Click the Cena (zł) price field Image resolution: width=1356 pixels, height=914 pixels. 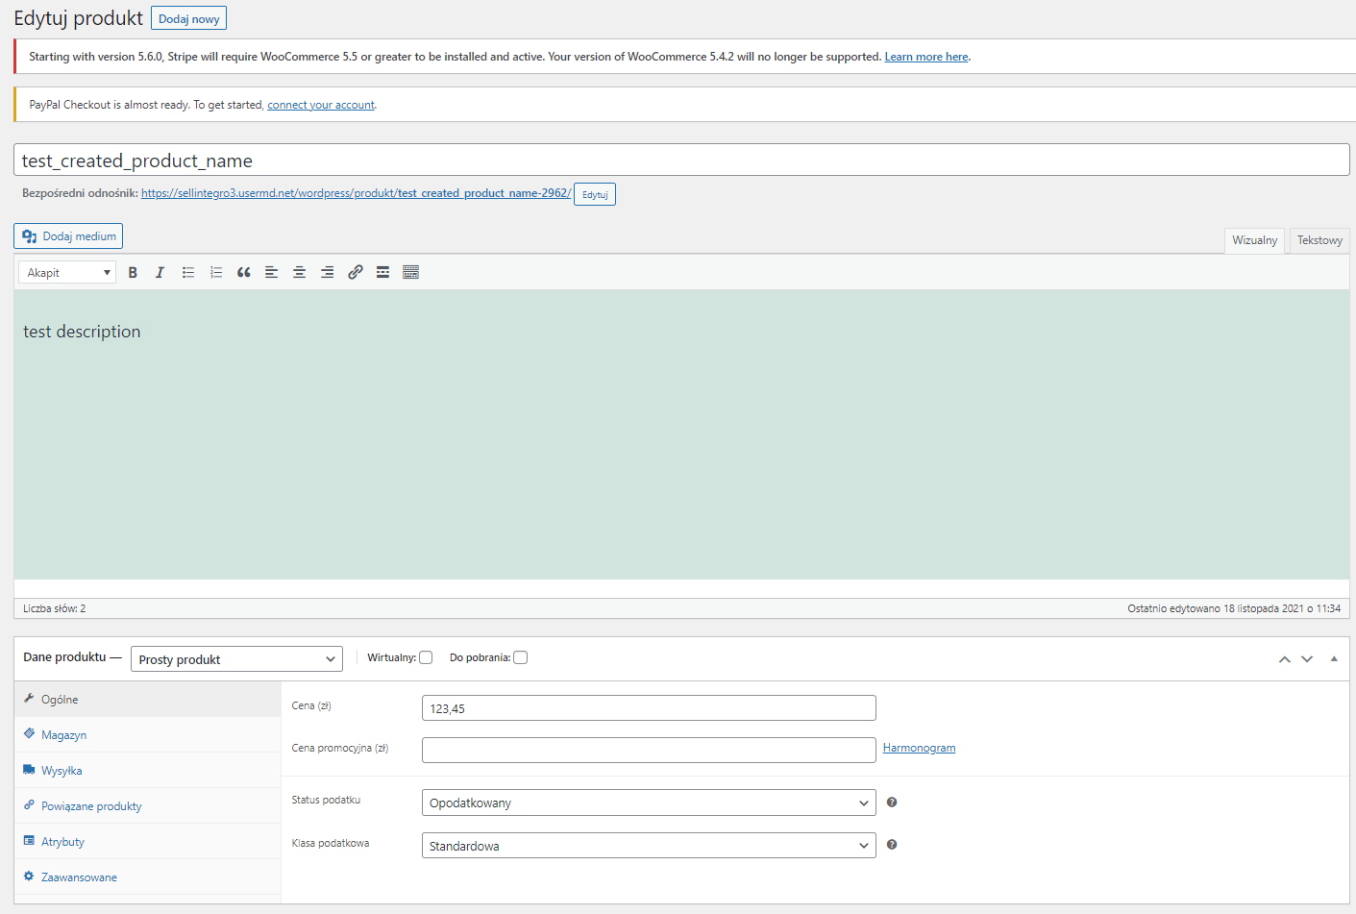(649, 708)
